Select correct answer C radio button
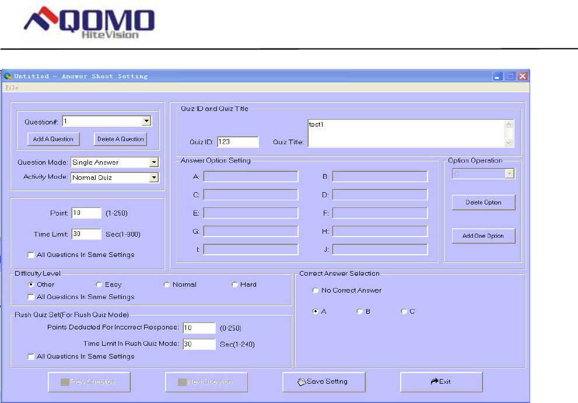 [x=404, y=311]
